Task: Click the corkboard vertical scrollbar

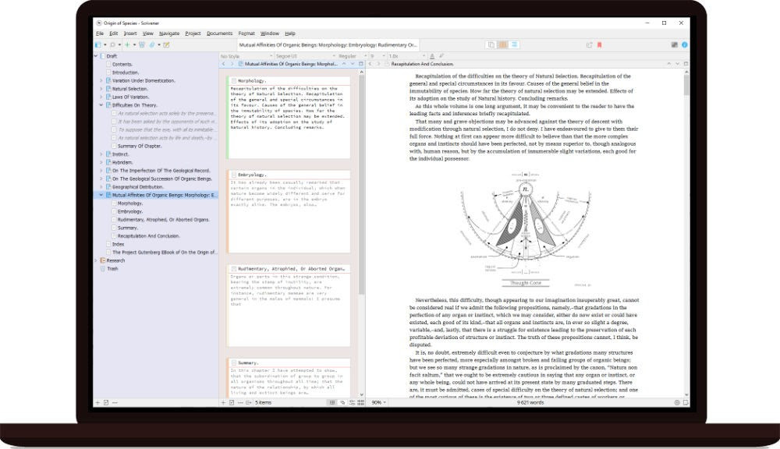Action: tap(362, 184)
